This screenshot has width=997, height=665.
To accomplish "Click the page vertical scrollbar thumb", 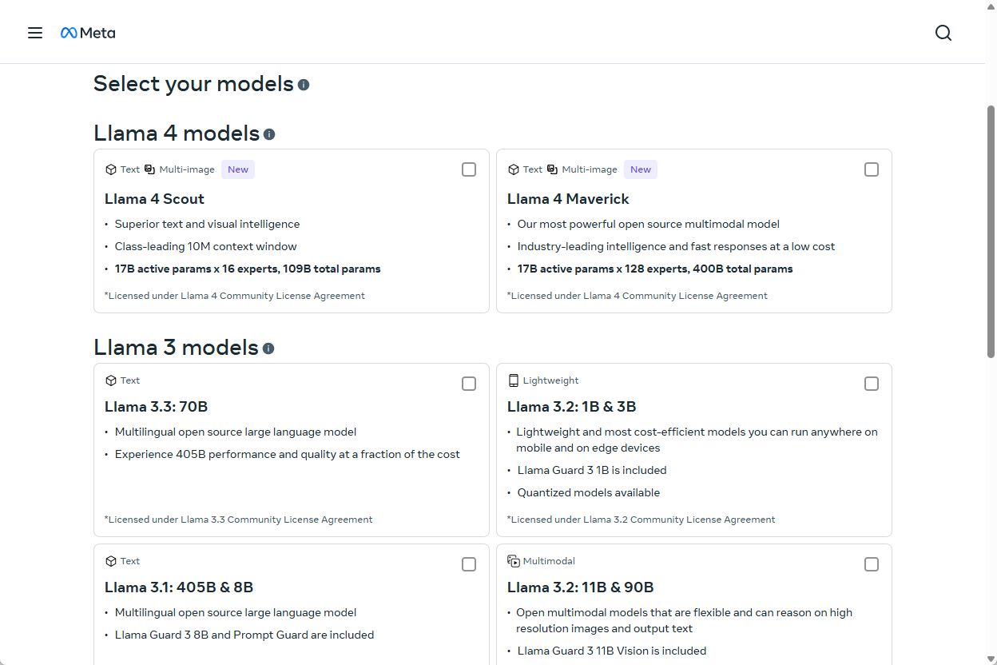I will point(991,232).
